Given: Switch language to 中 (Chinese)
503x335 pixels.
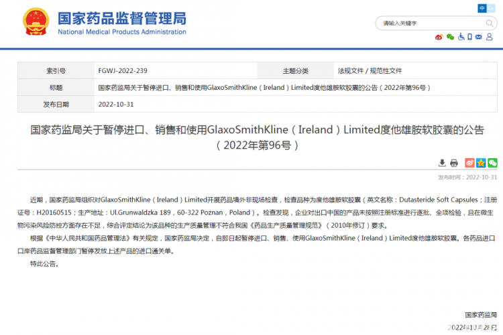Looking at the screenshot, I should (482, 8).
